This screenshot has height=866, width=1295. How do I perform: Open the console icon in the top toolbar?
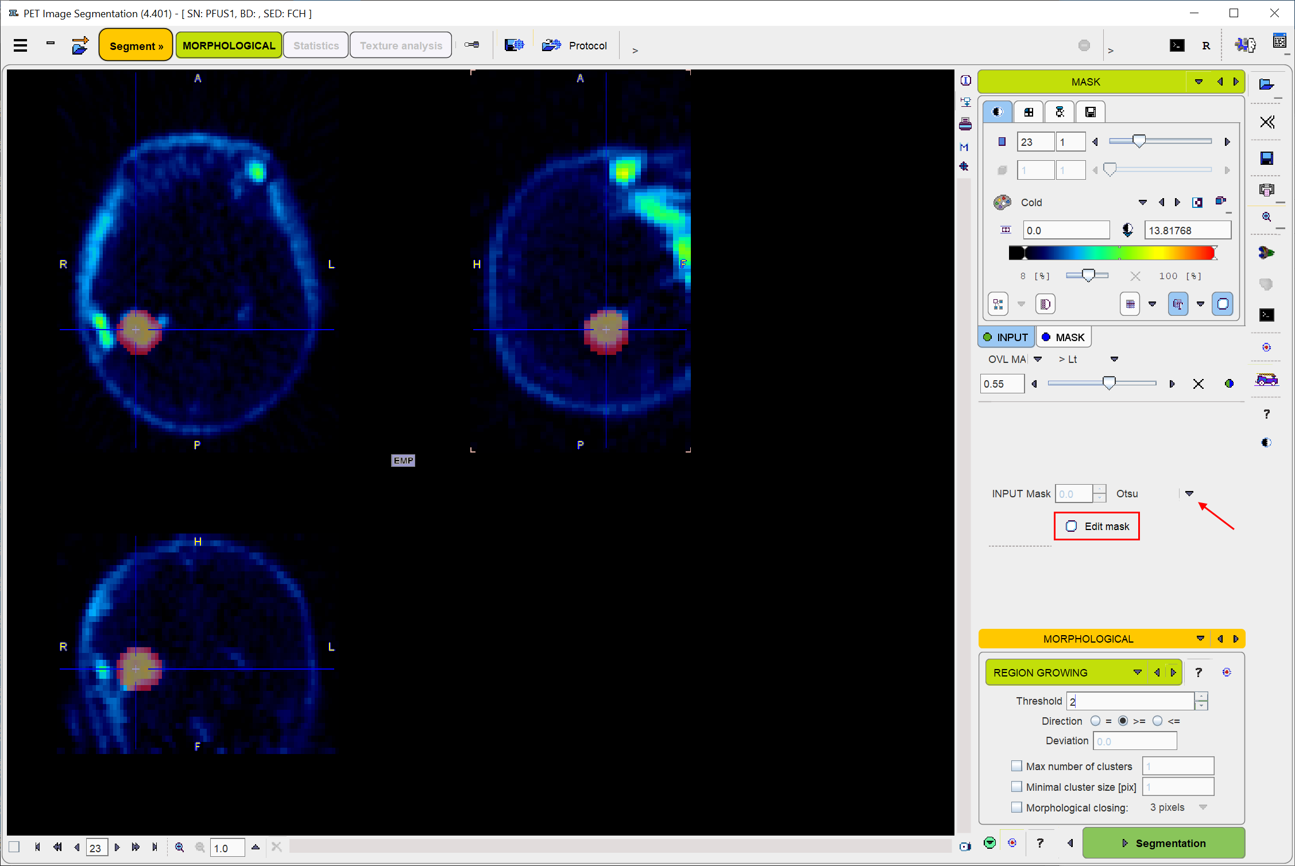pyautogui.click(x=1177, y=45)
